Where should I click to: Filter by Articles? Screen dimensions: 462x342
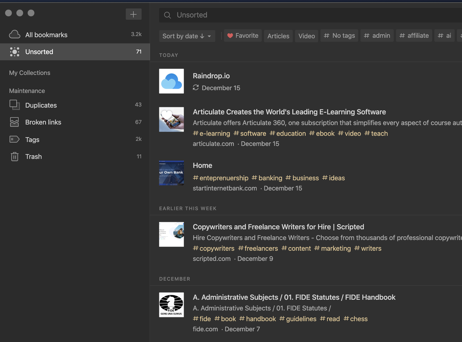(x=278, y=36)
